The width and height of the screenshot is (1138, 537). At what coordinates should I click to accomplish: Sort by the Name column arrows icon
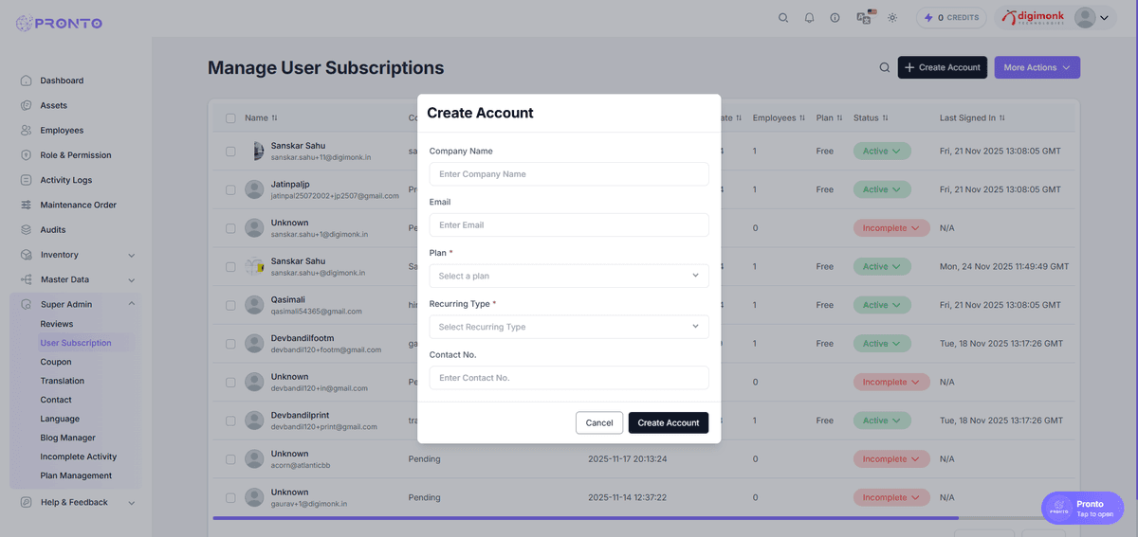click(x=275, y=118)
